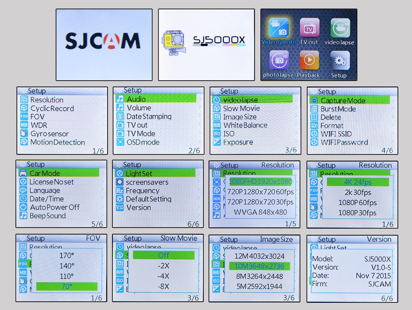This screenshot has height=310, width=412.
Task: Pick 4K 24fps resolution option
Action: pyautogui.click(x=358, y=182)
